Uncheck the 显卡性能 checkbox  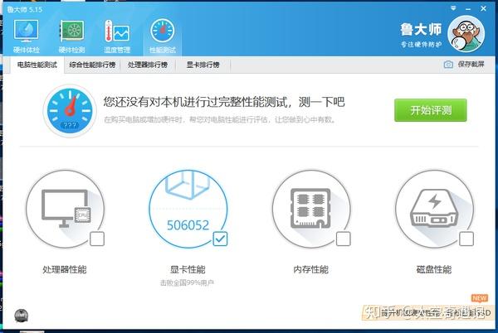[x=220, y=239]
